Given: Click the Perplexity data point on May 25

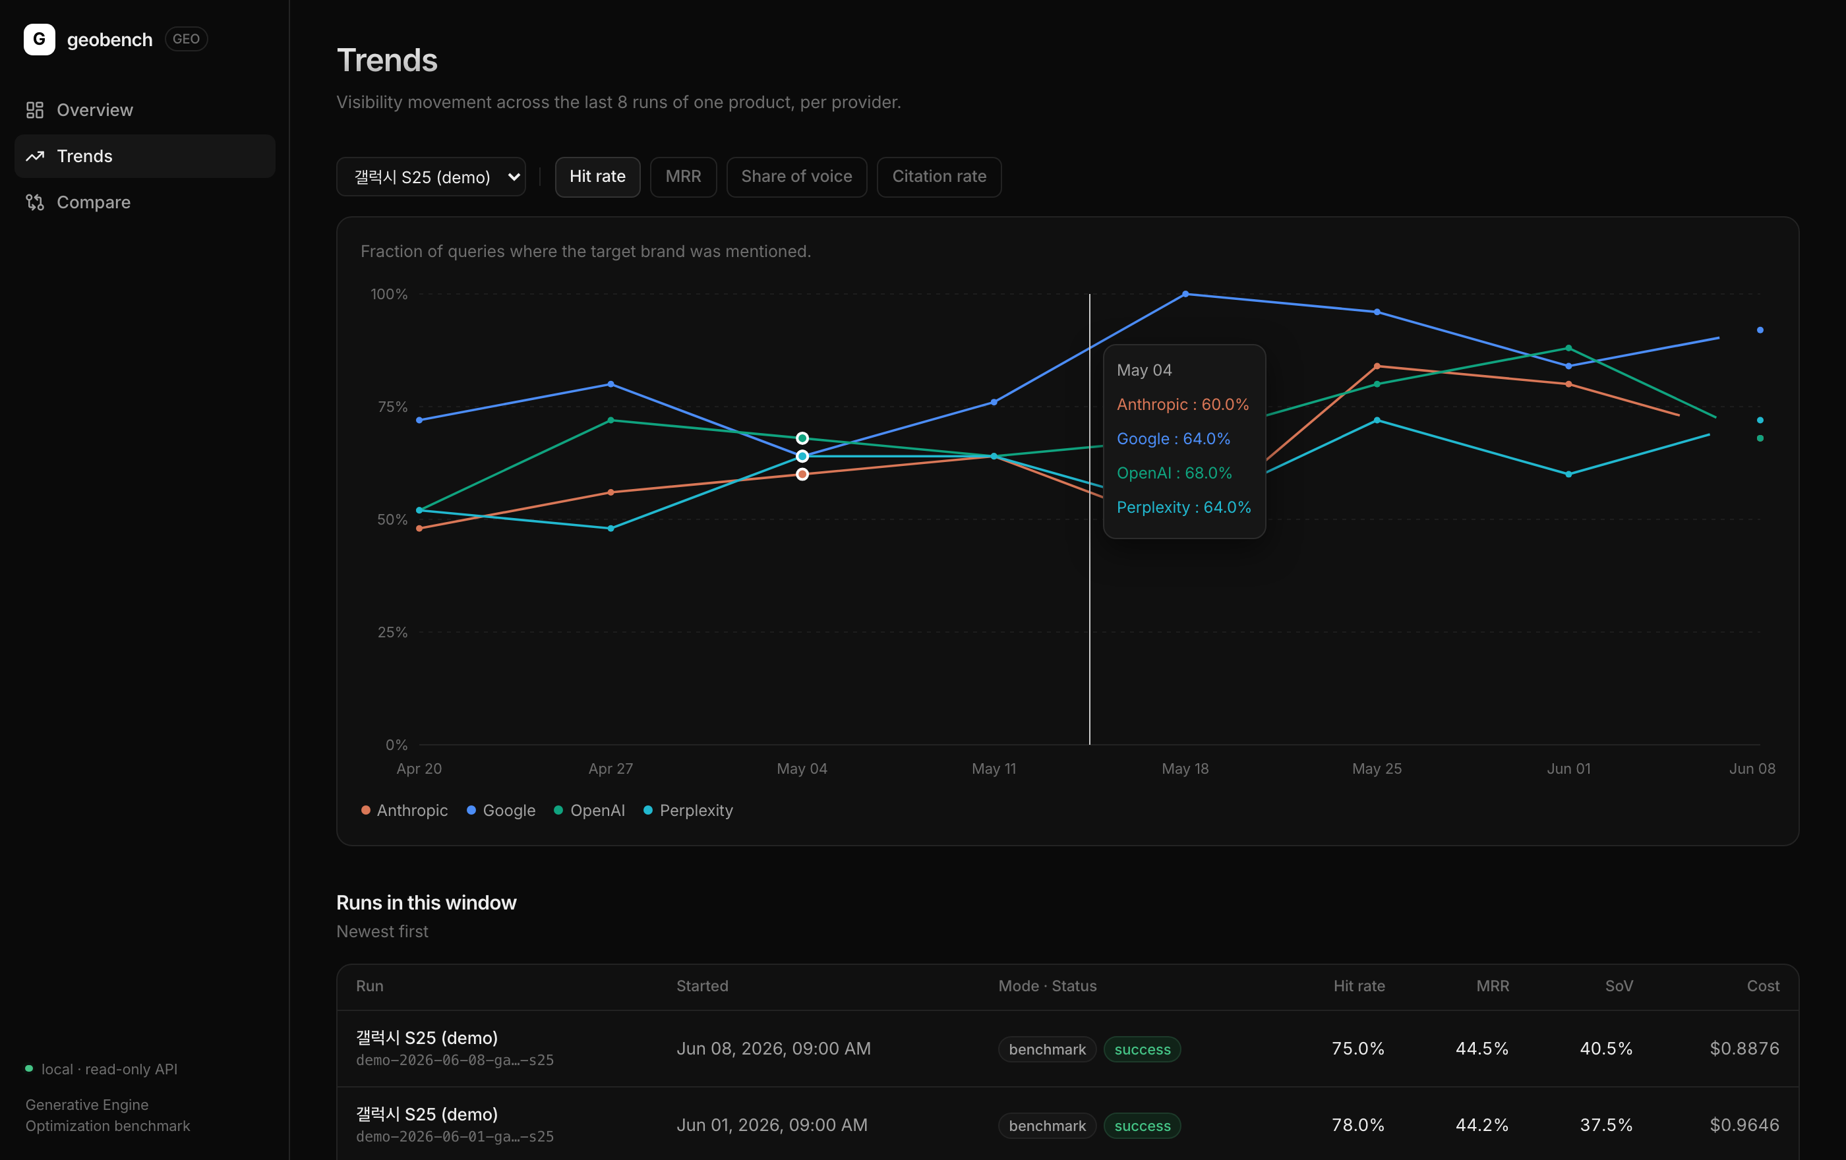Looking at the screenshot, I should (1377, 420).
